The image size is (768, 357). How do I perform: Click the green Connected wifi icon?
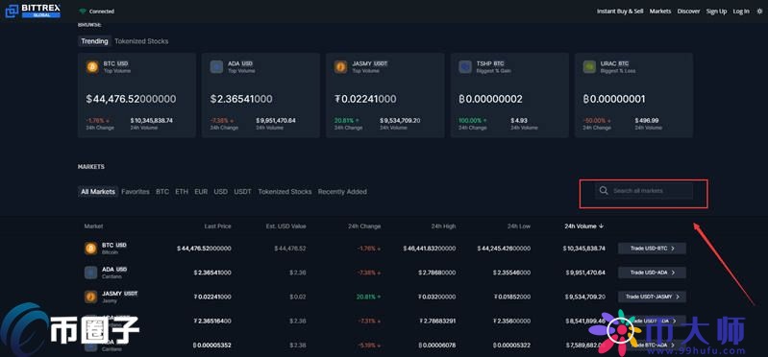coord(83,12)
